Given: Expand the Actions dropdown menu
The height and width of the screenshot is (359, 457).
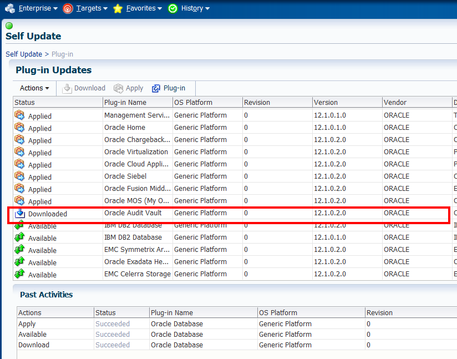Looking at the screenshot, I should click(34, 88).
